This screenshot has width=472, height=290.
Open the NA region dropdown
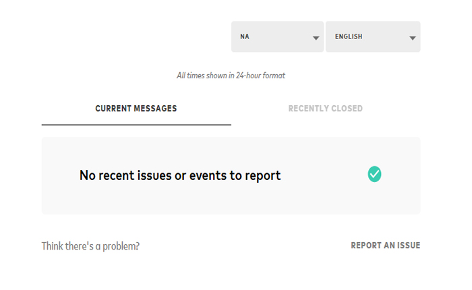(277, 36)
